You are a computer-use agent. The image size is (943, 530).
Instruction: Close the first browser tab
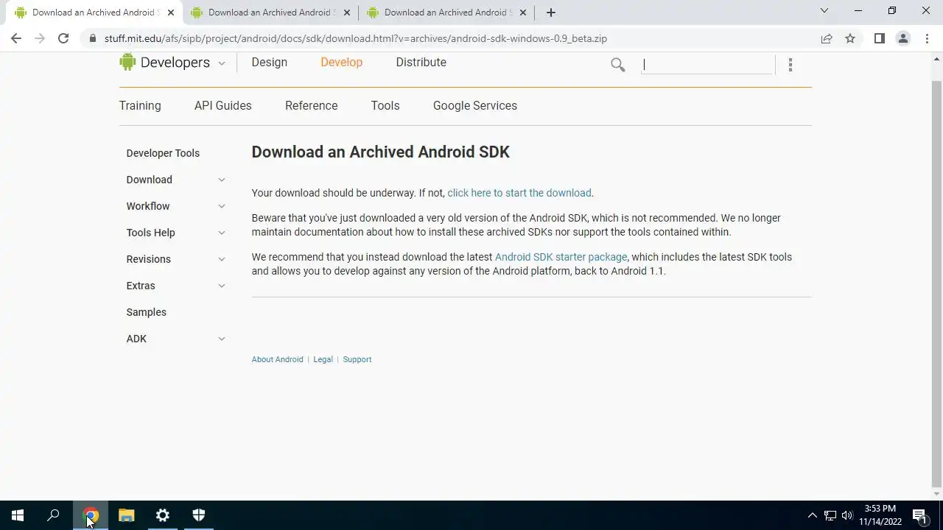pyautogui.click(x=171, y=13)
